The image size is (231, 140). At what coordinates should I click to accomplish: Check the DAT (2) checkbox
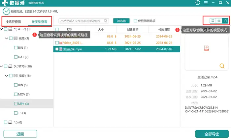(x=16, y=57)
